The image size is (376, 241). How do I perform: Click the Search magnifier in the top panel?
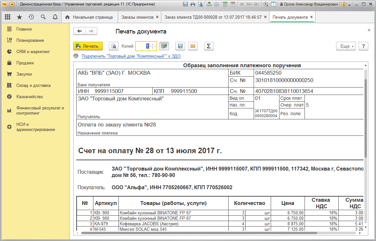[x=43, y=17]
